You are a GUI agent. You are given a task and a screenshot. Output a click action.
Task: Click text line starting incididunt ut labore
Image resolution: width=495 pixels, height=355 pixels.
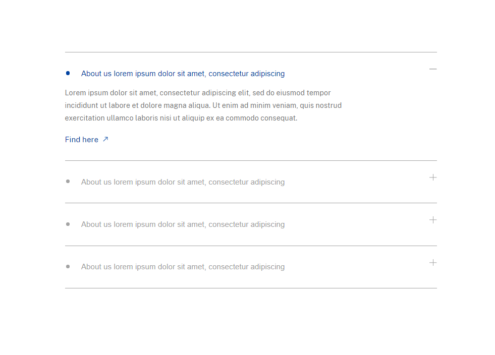203,105
